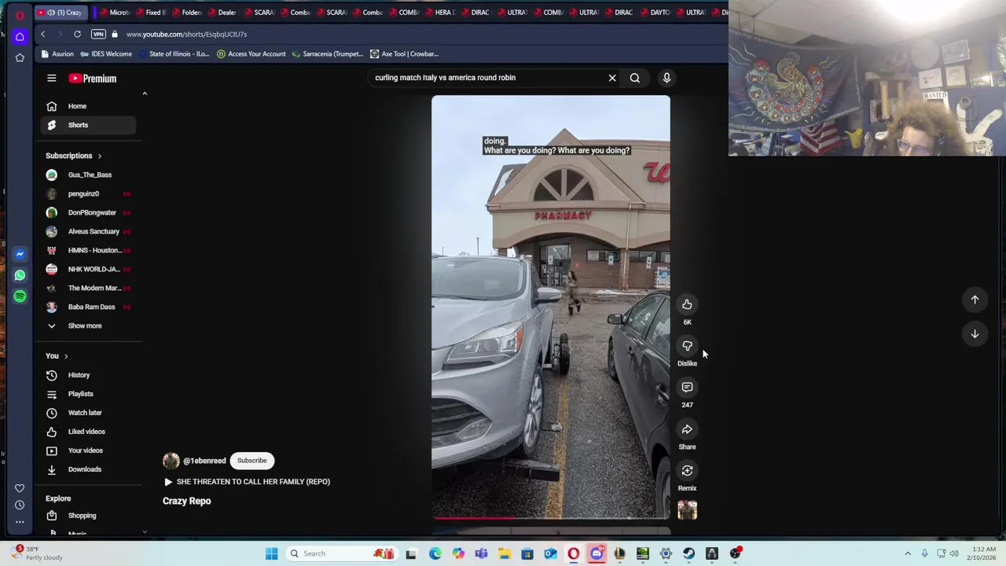Viewport: 1006px width, 566px height.
Task: Click the address bar URL
Action: point(186,35)
